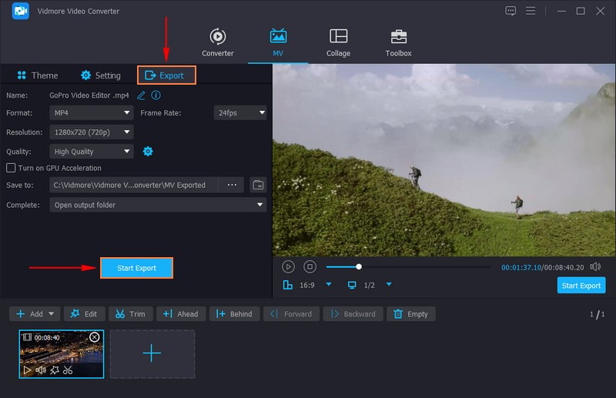
Task: Click the info icon next to file name
Action: click(x=156, y=95)
